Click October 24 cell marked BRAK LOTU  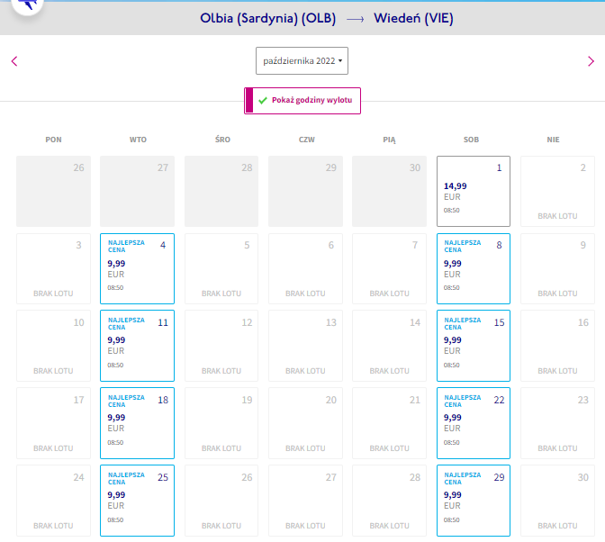click(53, 501)
